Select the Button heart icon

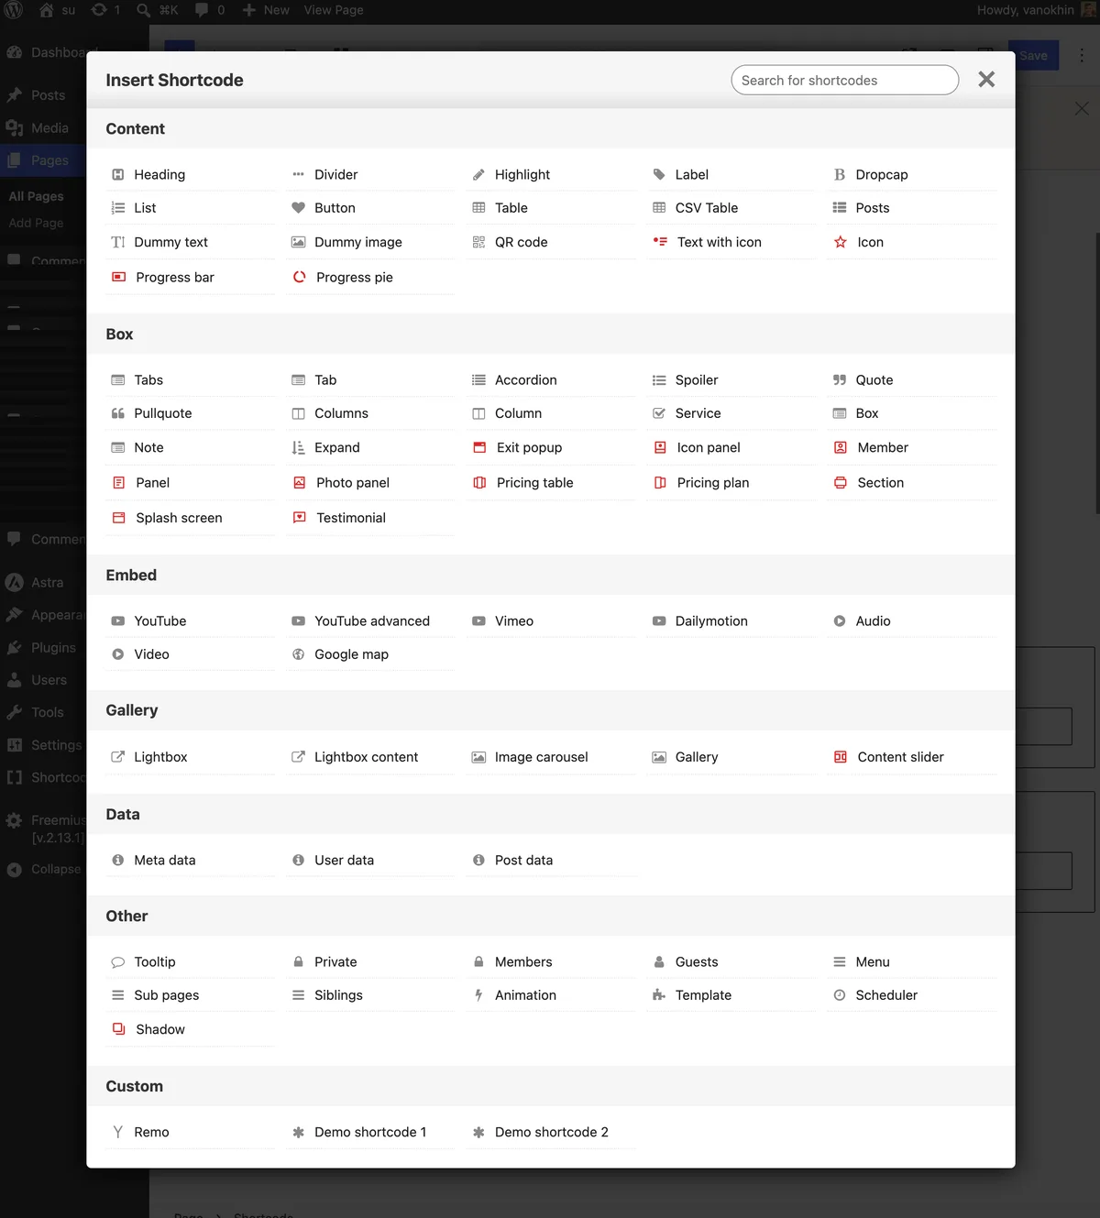coord(298,208)
